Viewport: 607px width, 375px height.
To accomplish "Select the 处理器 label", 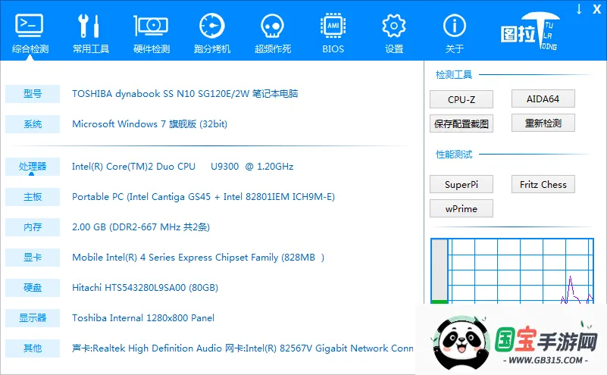I will tap(33, 167).
